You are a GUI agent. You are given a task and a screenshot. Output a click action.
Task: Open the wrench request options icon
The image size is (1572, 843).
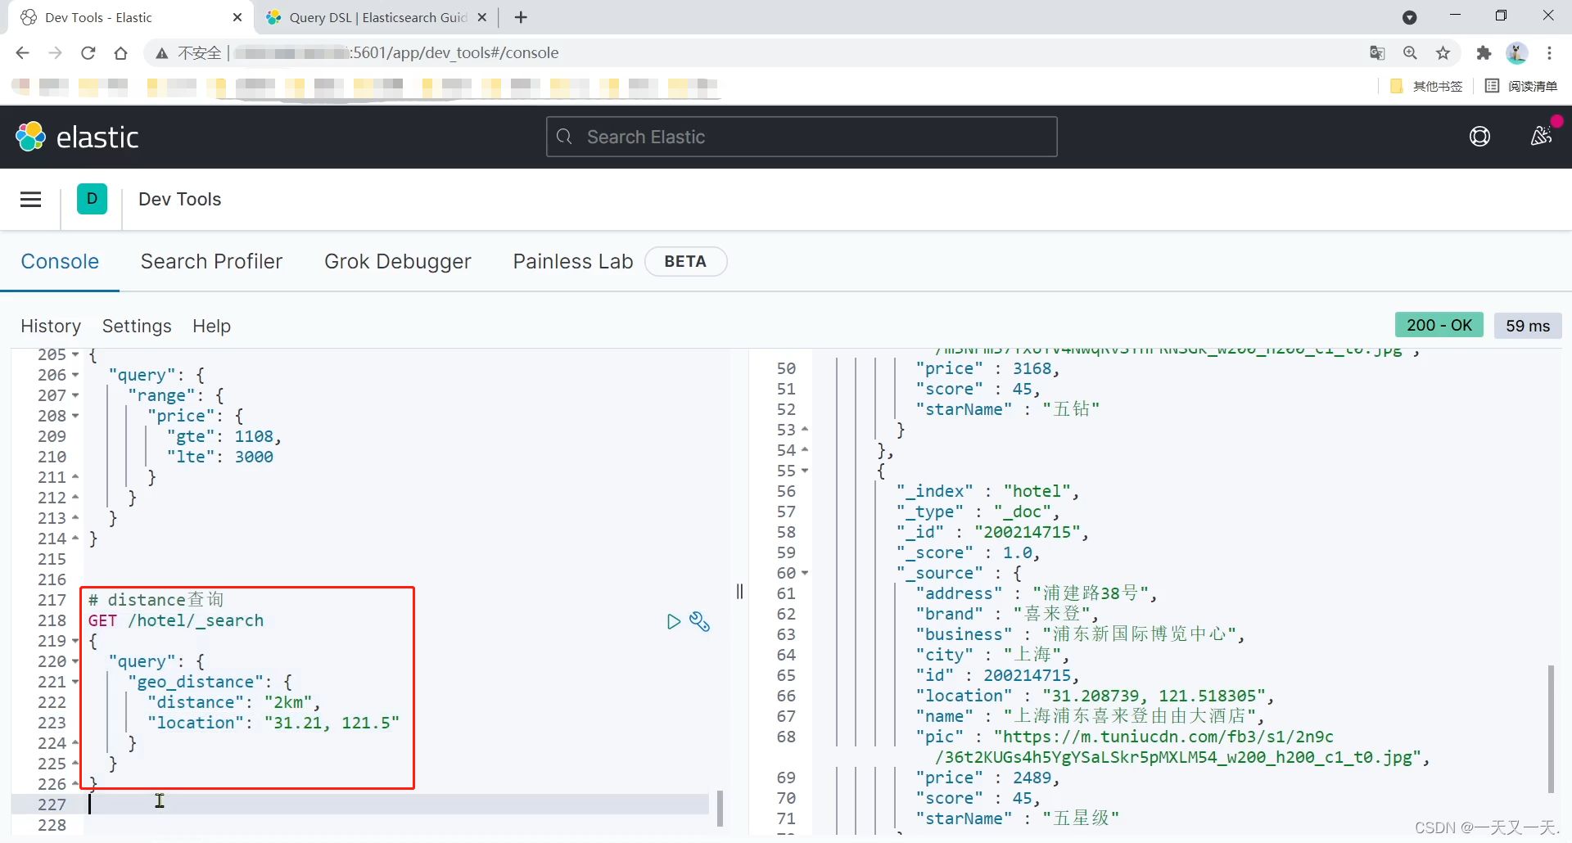(700, 623)
